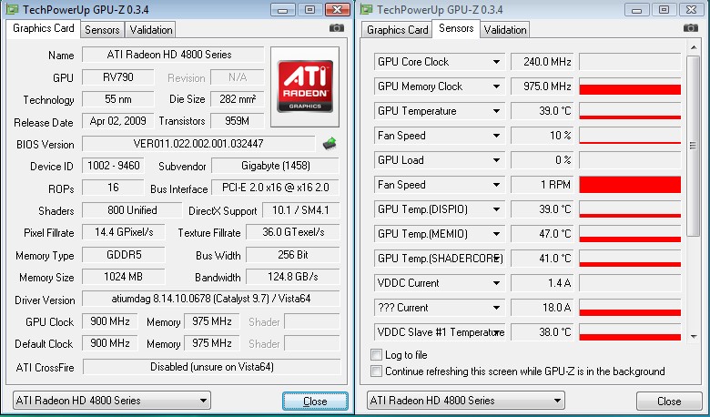Click the sensors scrollbar down arrow
The image size is (710, 417).
pos(694,336)
